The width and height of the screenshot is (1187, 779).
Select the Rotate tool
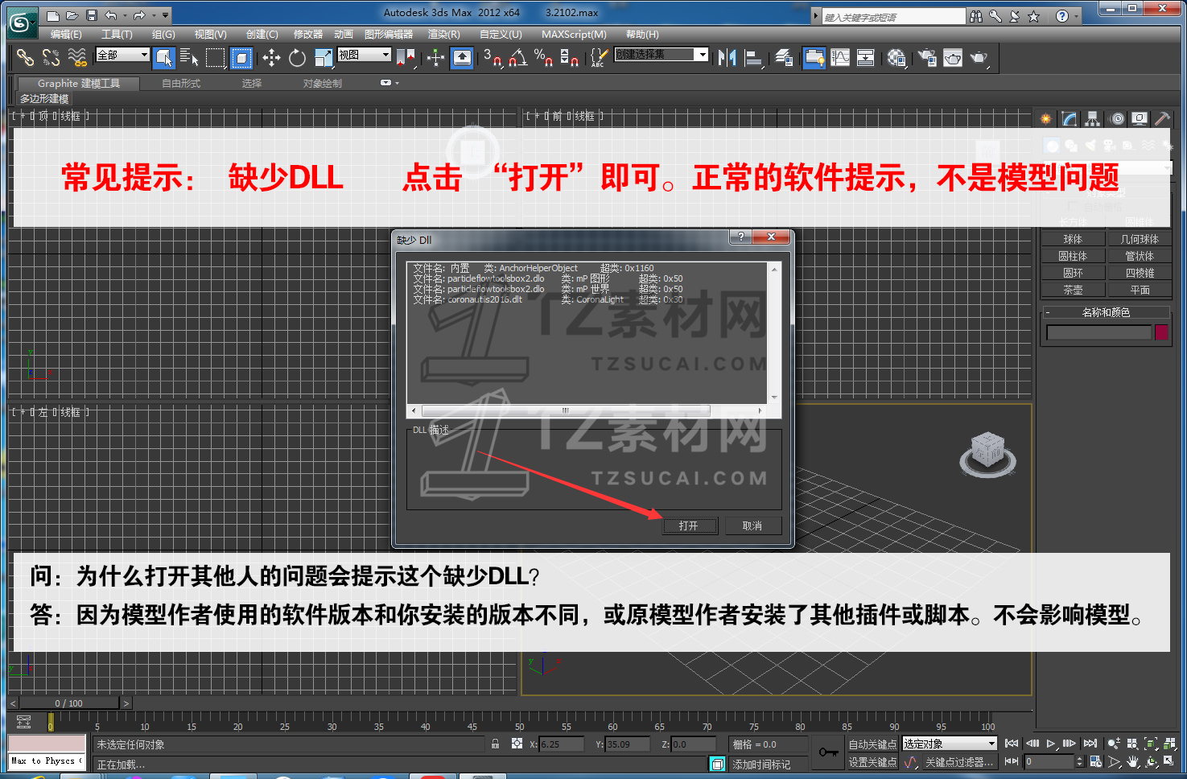[x=297, y=57]
